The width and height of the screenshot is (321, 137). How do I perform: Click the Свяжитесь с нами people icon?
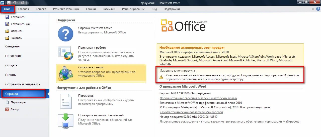(x=66, y=73)
